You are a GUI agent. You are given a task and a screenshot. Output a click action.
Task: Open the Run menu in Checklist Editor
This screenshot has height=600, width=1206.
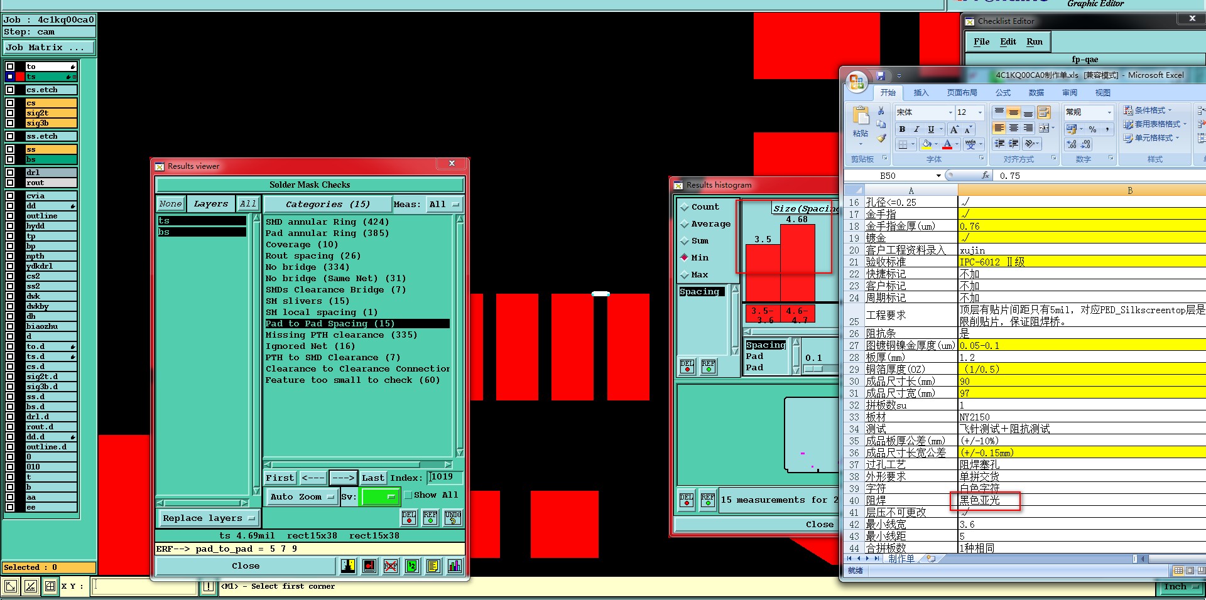pyautogui.click(x=1035, y=42)
